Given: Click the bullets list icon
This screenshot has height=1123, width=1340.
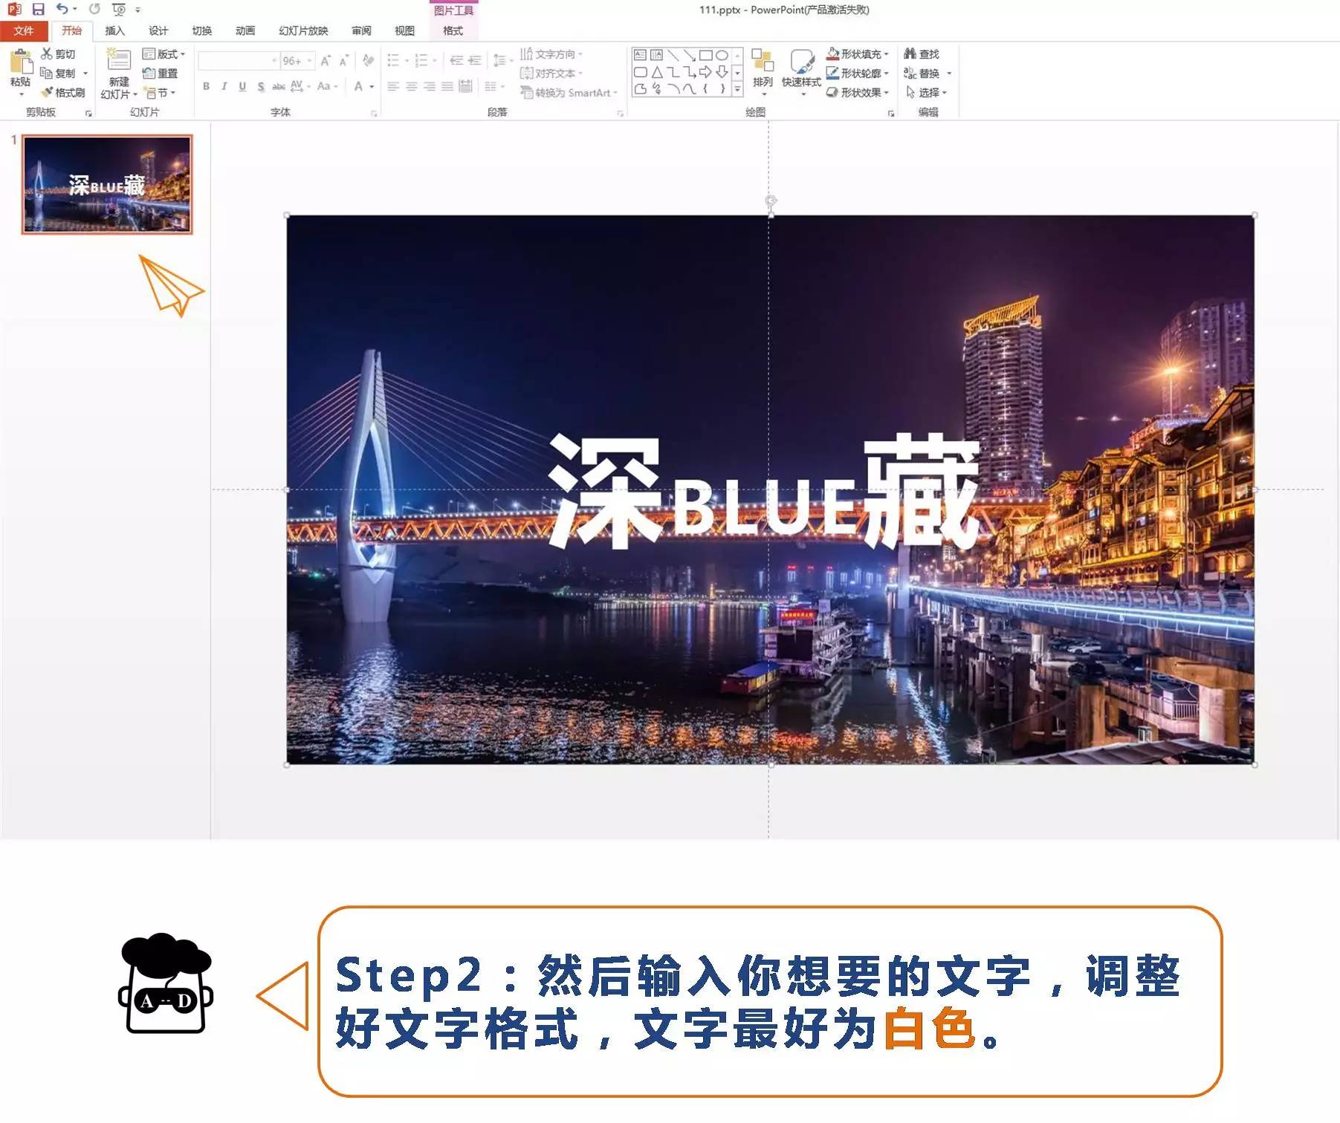Looking at the screenshot, I should point(394,60).
